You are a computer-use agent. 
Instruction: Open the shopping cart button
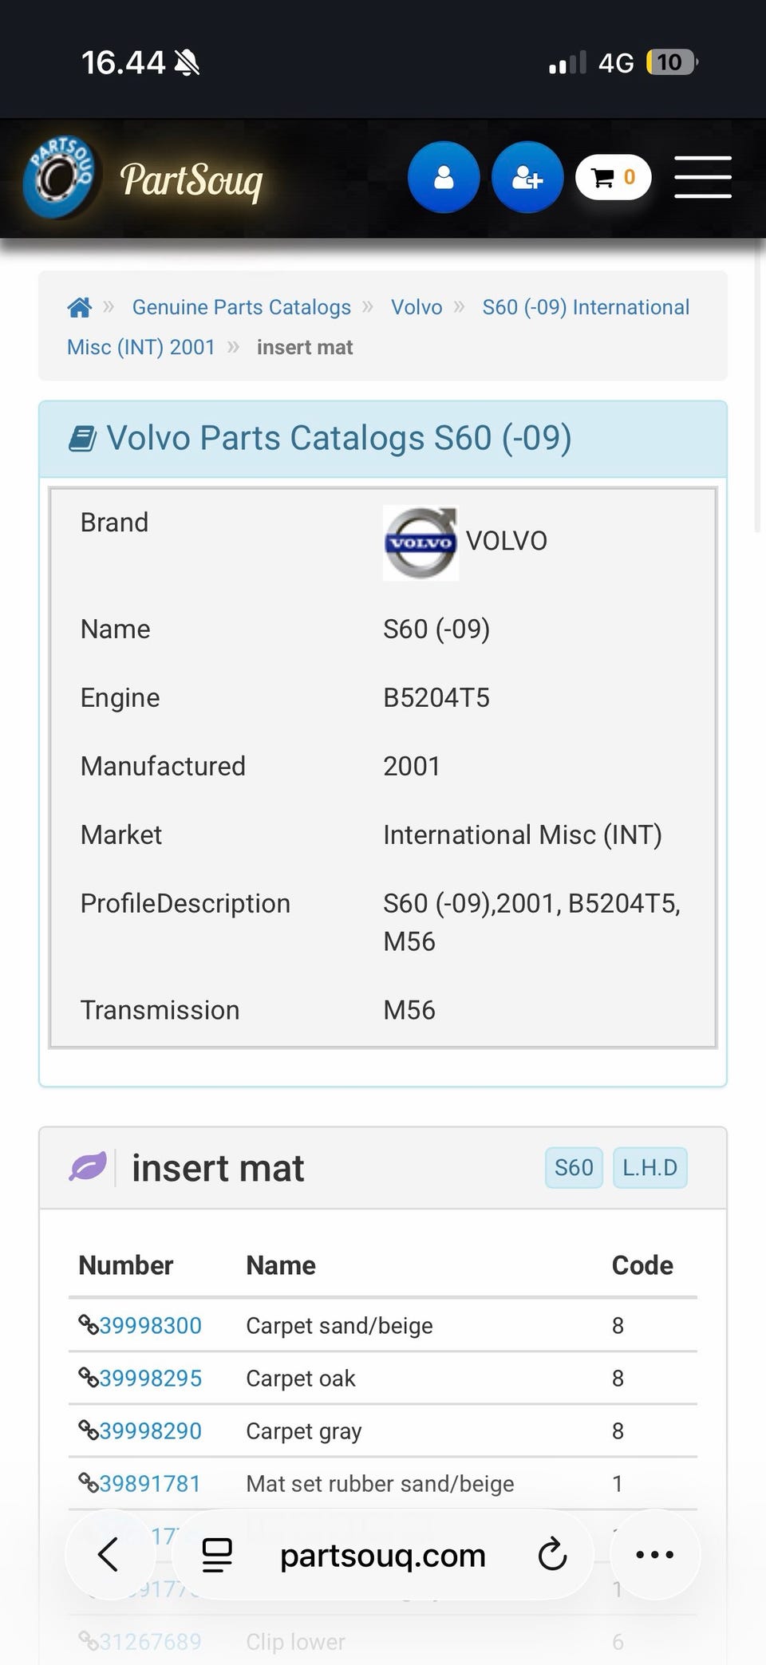point(613,177)
